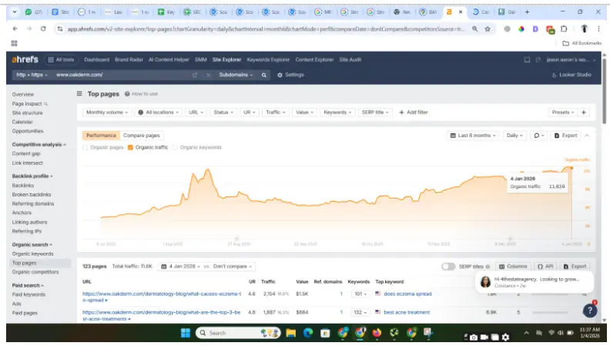The width and height of the screenshot is (610, 346).
Task: Click the Columns button
Action: point(513,266)
